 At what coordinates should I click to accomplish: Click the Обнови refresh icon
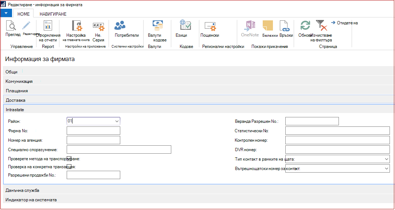pos(305,26)
